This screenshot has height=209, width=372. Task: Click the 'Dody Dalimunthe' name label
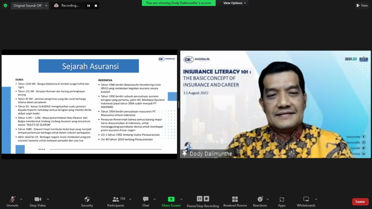click(211, 154)
